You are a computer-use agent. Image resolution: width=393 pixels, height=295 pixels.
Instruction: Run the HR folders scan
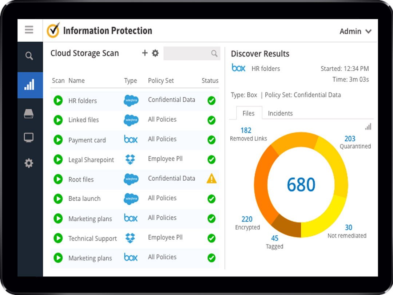pos(58,101)
